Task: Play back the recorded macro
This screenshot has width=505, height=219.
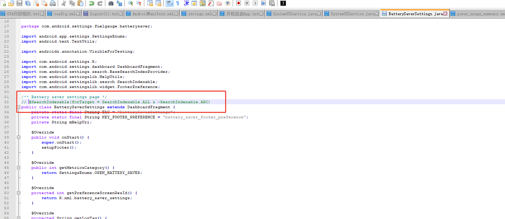Action: [255, 3]
